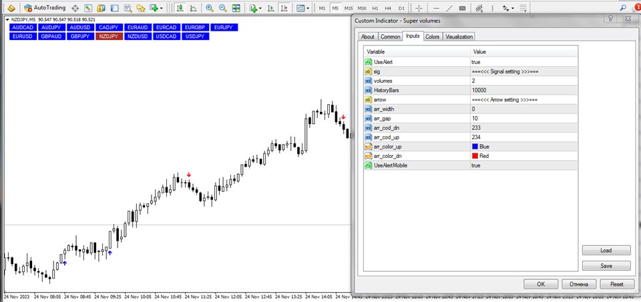
Task: Click the Reset button
Action: click(x=616, y=284)
